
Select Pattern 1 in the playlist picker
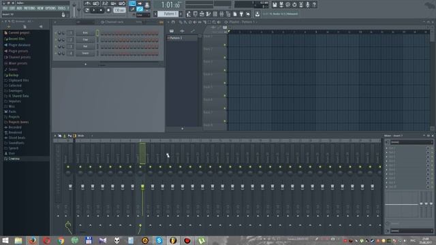pyautogui.click(x=182, y=38)
